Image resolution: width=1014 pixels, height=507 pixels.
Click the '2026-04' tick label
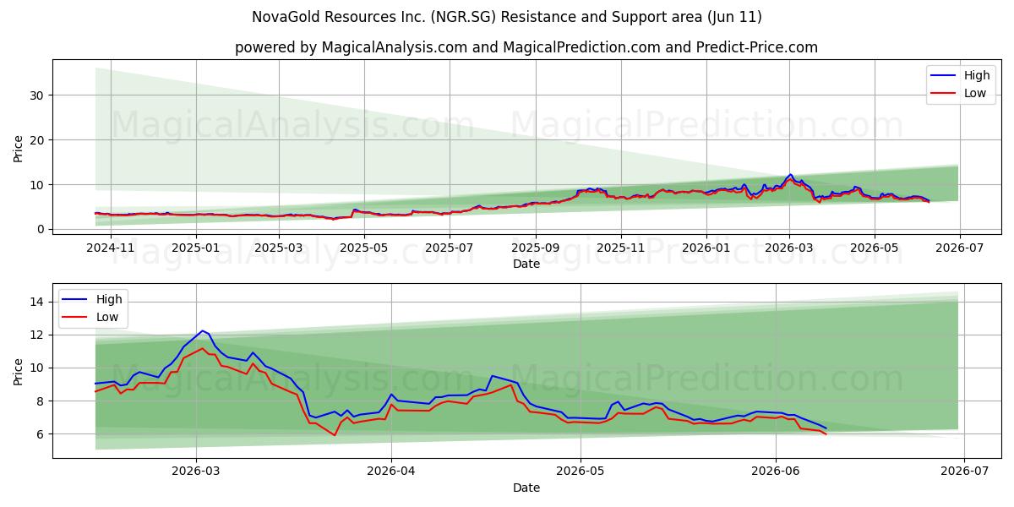tap(391, 472)
